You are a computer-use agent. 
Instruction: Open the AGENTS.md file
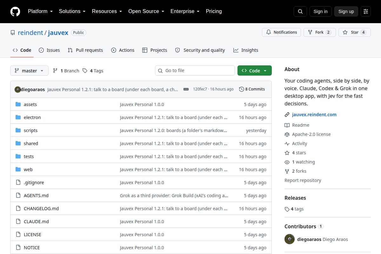(x=36, y=196)
